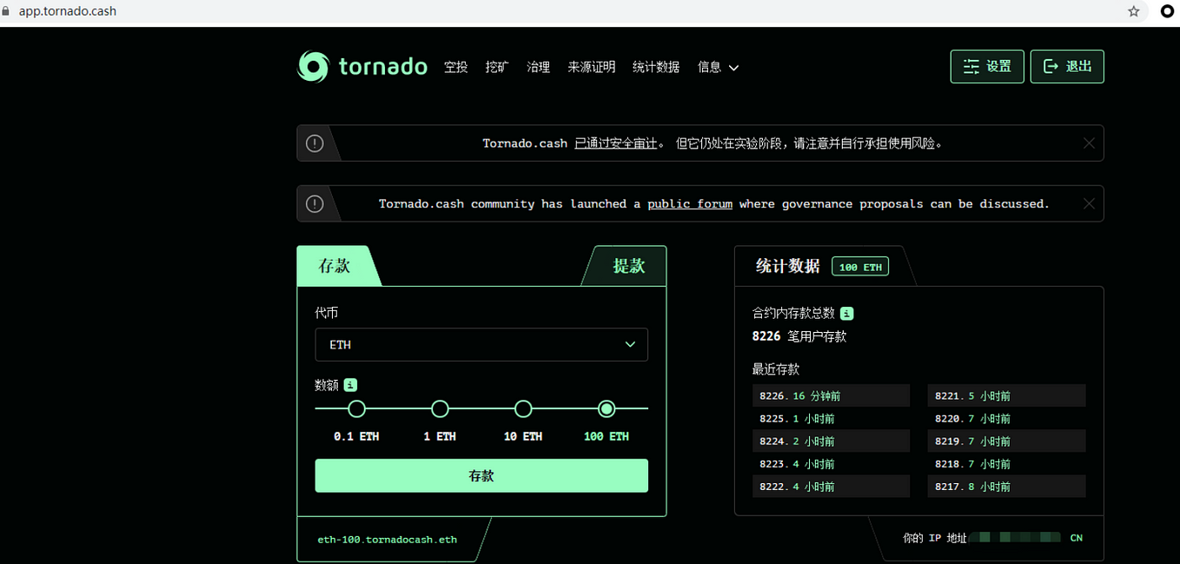Open browser profile circle icon
Image resolution: width=1180 pixels, height=564 pixels.
coord(1168,11)
